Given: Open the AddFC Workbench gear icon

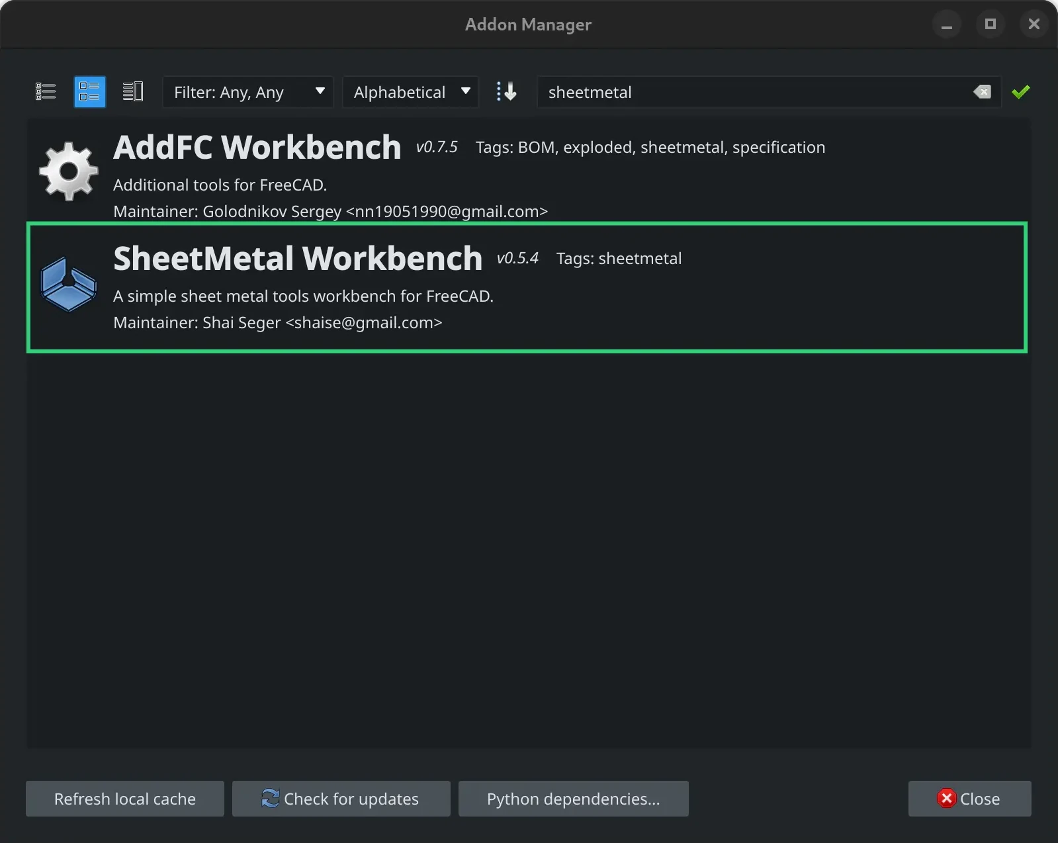Looking at the screenshot, I should point(69,171).
